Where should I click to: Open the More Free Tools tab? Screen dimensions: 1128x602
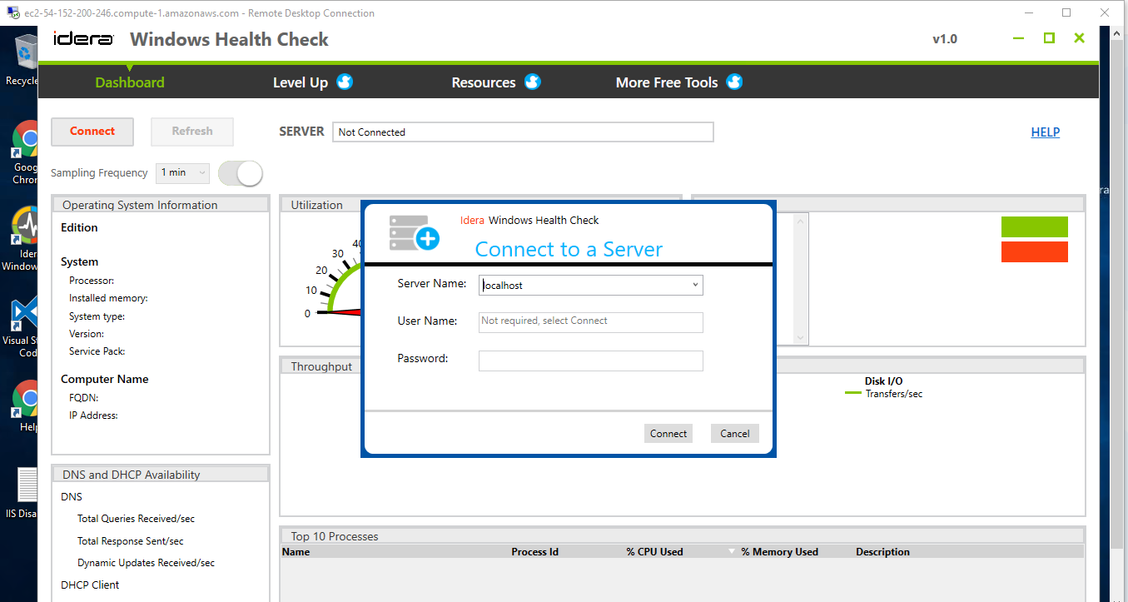click(666, 82)
